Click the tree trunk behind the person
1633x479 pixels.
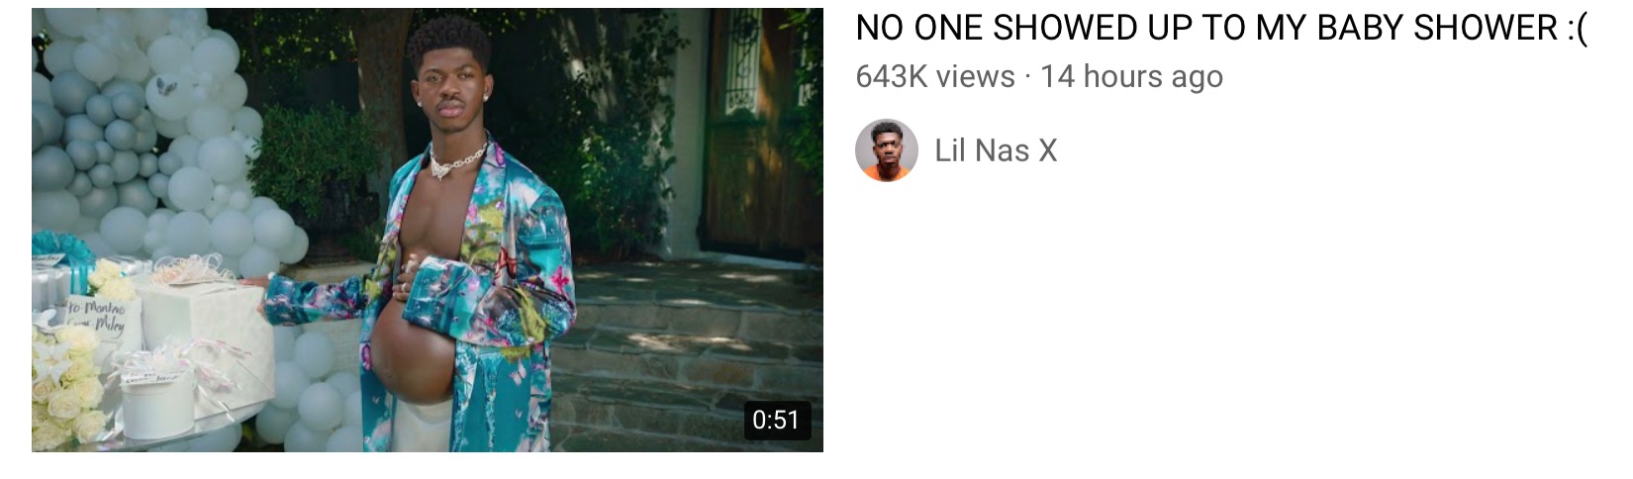tap(381, 99)
